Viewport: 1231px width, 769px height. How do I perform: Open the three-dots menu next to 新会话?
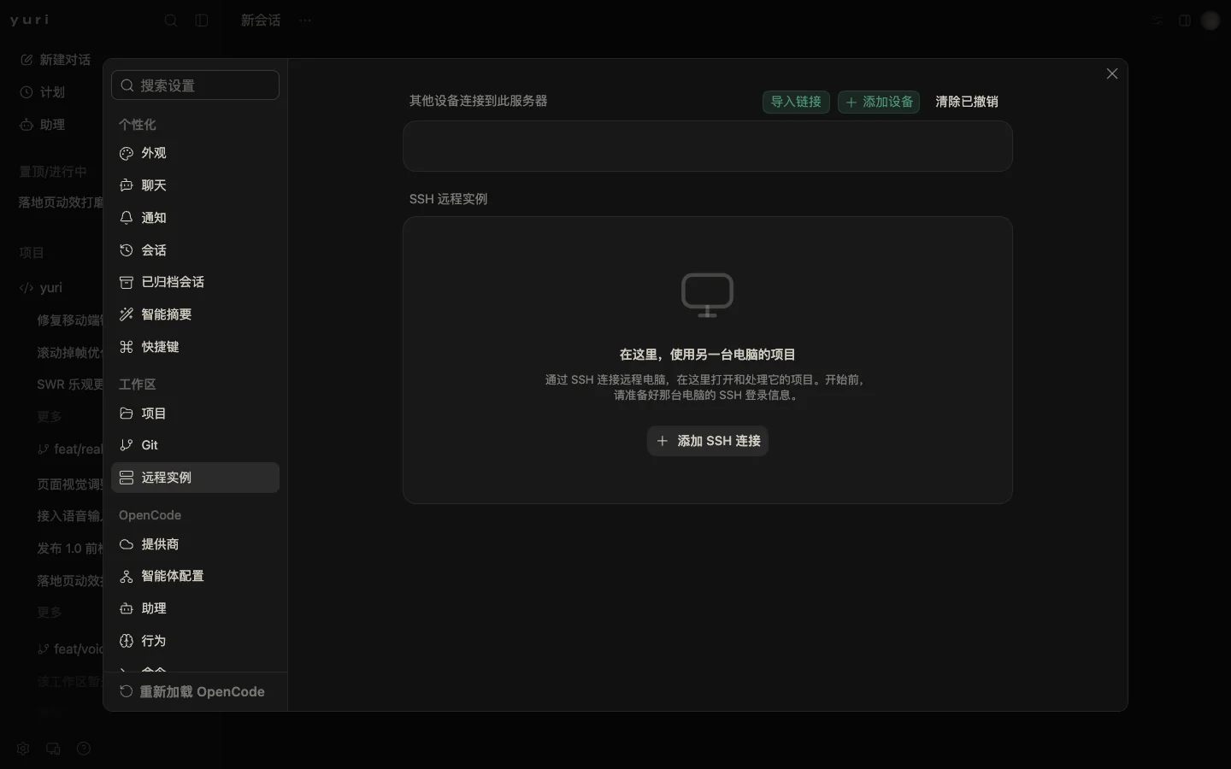click(x=305, y=21)
